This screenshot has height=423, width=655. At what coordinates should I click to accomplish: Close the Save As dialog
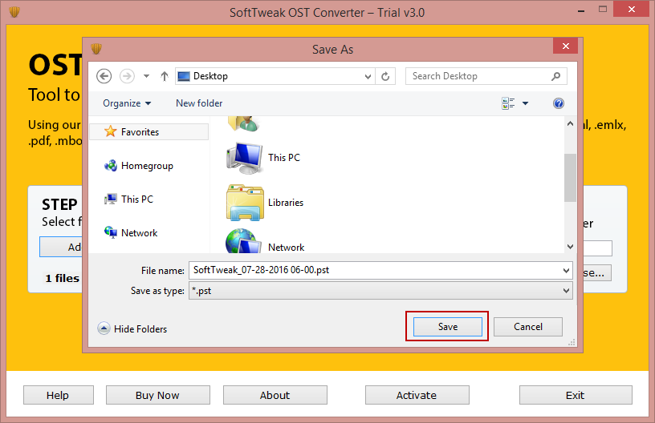pyautogui.click(x=565, y=46)
